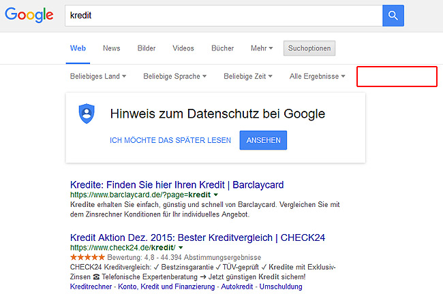Expand arrow next to check24.de URL
This screenshot has height=296, width=443.
[x=181, y=248]
